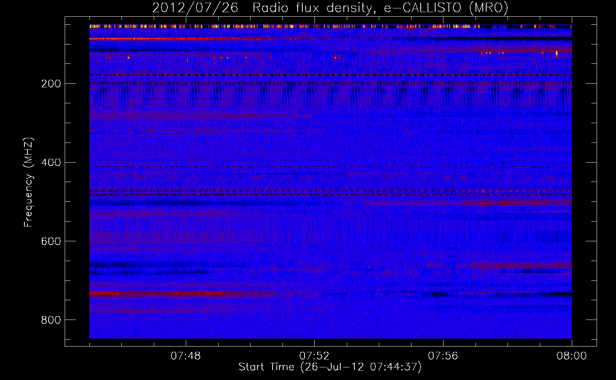Click the 800 frequency tick label

tap(51, 320)
